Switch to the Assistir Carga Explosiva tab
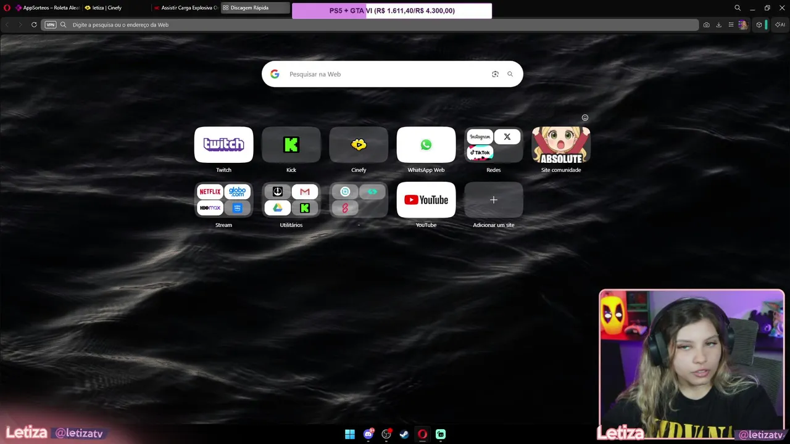Image resolution: width=790 pixels, height=444 pixels. coord(185,8)
